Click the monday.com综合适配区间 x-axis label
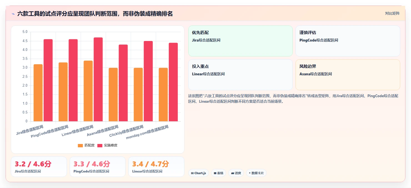 [147, 132]
